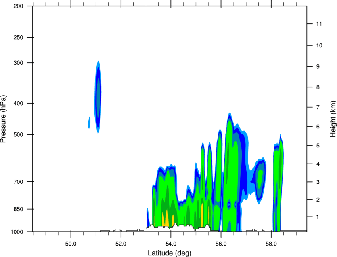
Task: Click the 3 km height tick label
Action: 318,182
